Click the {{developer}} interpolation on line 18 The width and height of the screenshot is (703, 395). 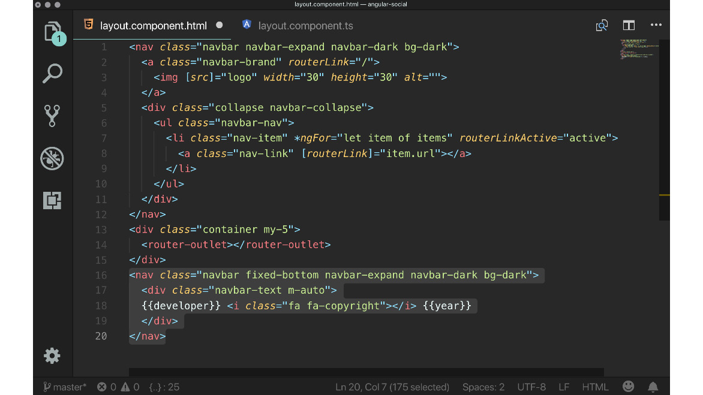click(181, 306)
